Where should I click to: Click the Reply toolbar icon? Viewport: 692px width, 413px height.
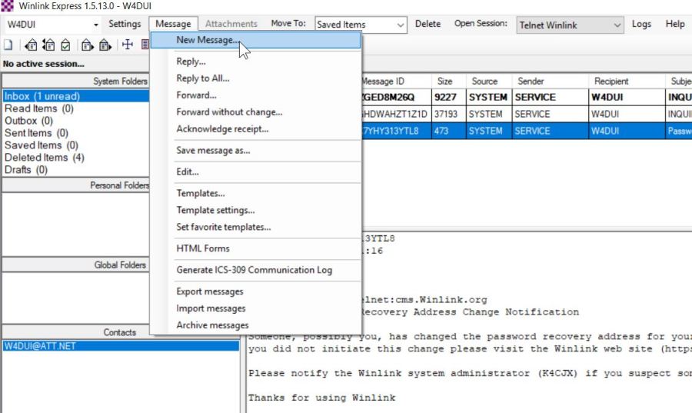coord(32,45)
